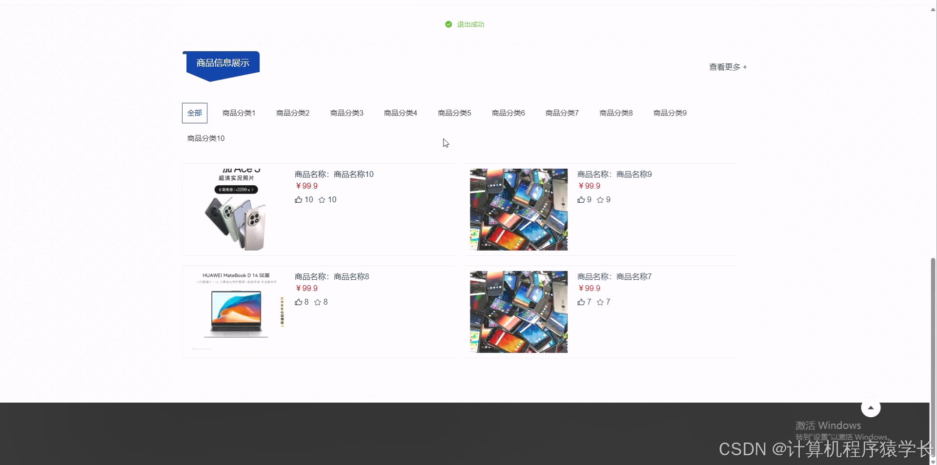
Task: Open product 商品名称7 details link
Action: tap(614, 276)
